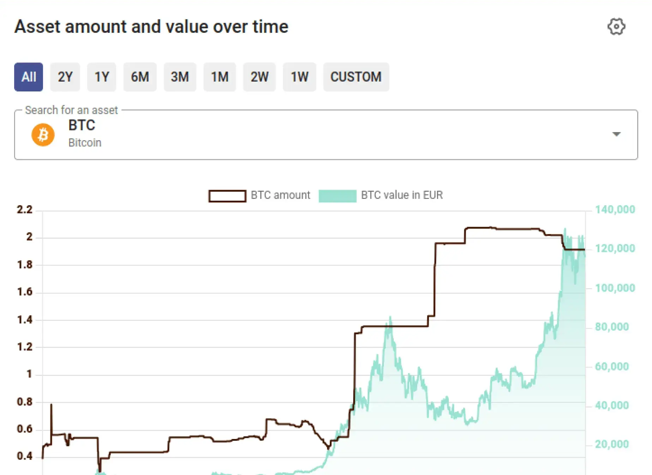The width and height of the screenshot is (652, 475).
Task: Open the CUSTOM date range option
Action: (356, 77)
